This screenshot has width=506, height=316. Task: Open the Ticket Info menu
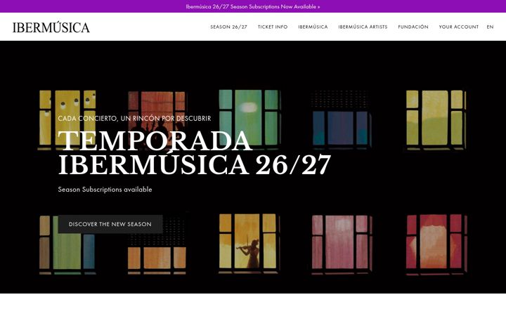click(273, 27)
